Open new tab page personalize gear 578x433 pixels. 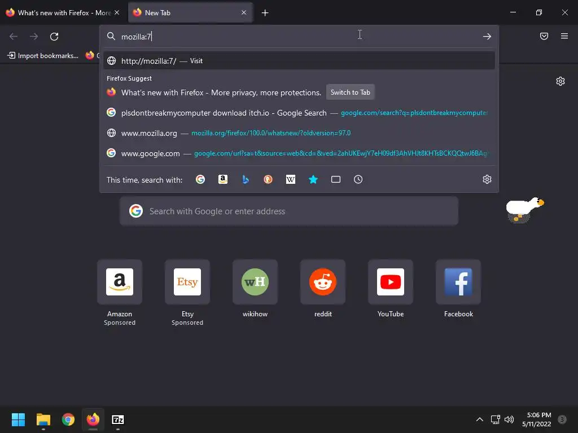pos(561,81)
